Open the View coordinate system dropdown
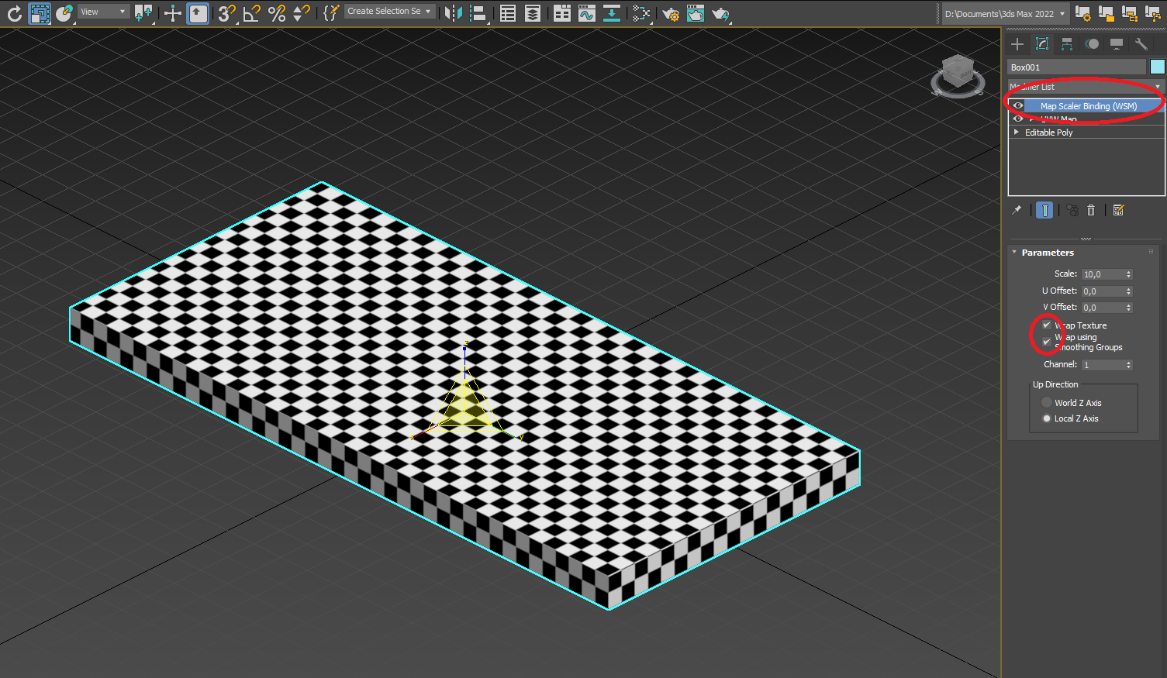The height and width of the screenshot is (678, 1167). 102,12
